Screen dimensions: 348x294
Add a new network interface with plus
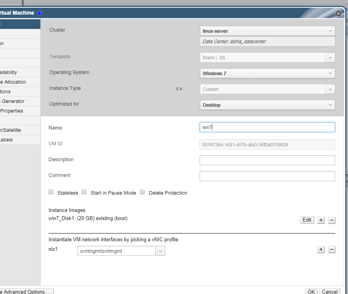point(321,249)
